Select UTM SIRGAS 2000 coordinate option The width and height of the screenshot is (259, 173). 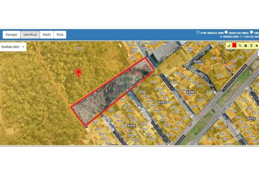click(x=198, y=32)
